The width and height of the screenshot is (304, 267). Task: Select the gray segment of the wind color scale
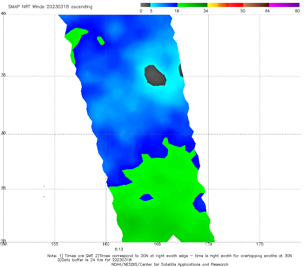click(145, 5)
